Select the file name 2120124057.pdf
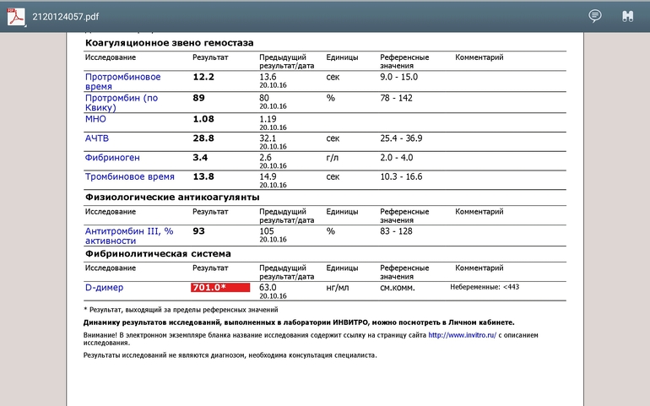The width and height of the screenshot is (650, 406). pyautogui.click(x=61, y=16)
